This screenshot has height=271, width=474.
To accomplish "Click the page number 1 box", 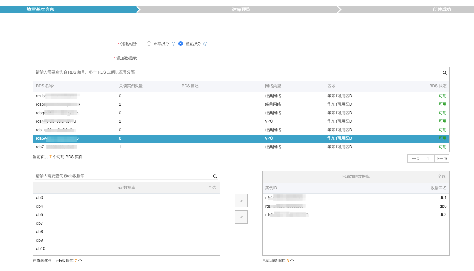I will click(428, 159).
